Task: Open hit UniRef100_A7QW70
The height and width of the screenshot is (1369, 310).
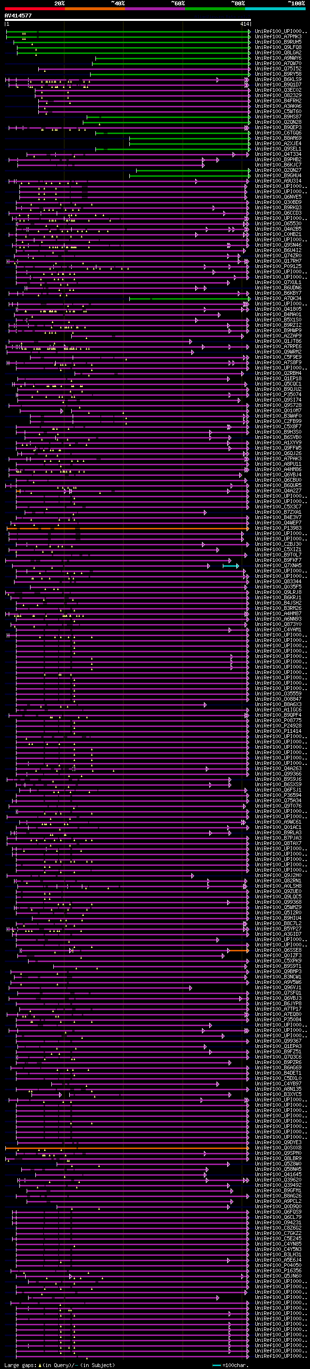Action: [x=278, y=63]
